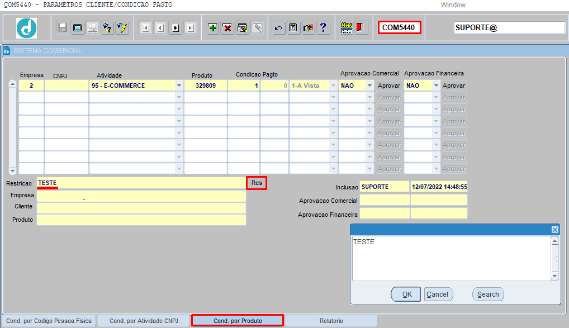Click the Produto description field below Cliente

[x=141, y=220]
